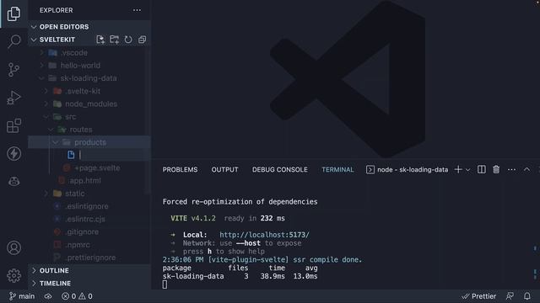The width and height of the screenshot is (540, 303).
Task: Click the Prettier status bar item
Action: pyautogui.click(x=478, y=296)
